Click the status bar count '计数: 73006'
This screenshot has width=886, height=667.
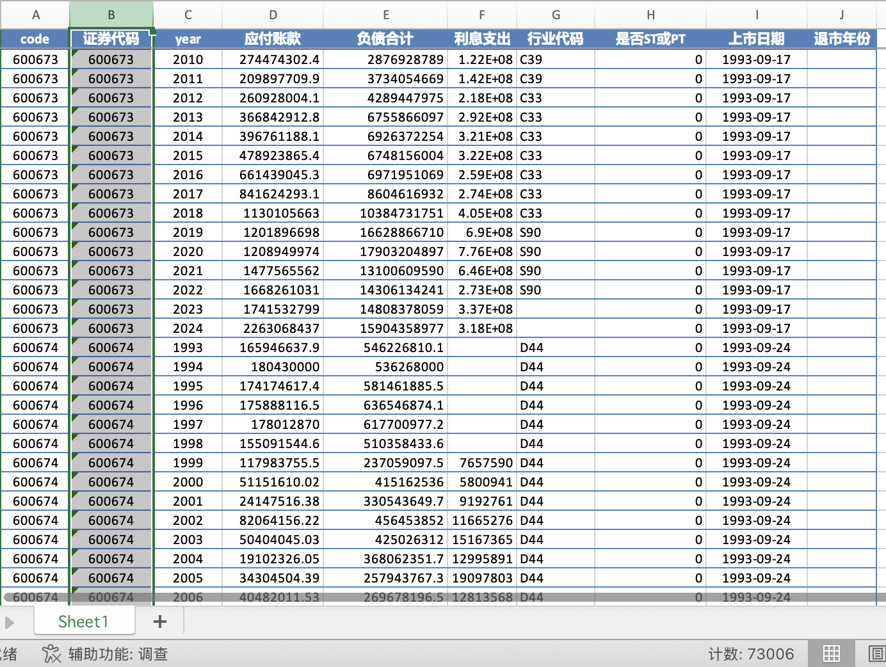point(751,654)
